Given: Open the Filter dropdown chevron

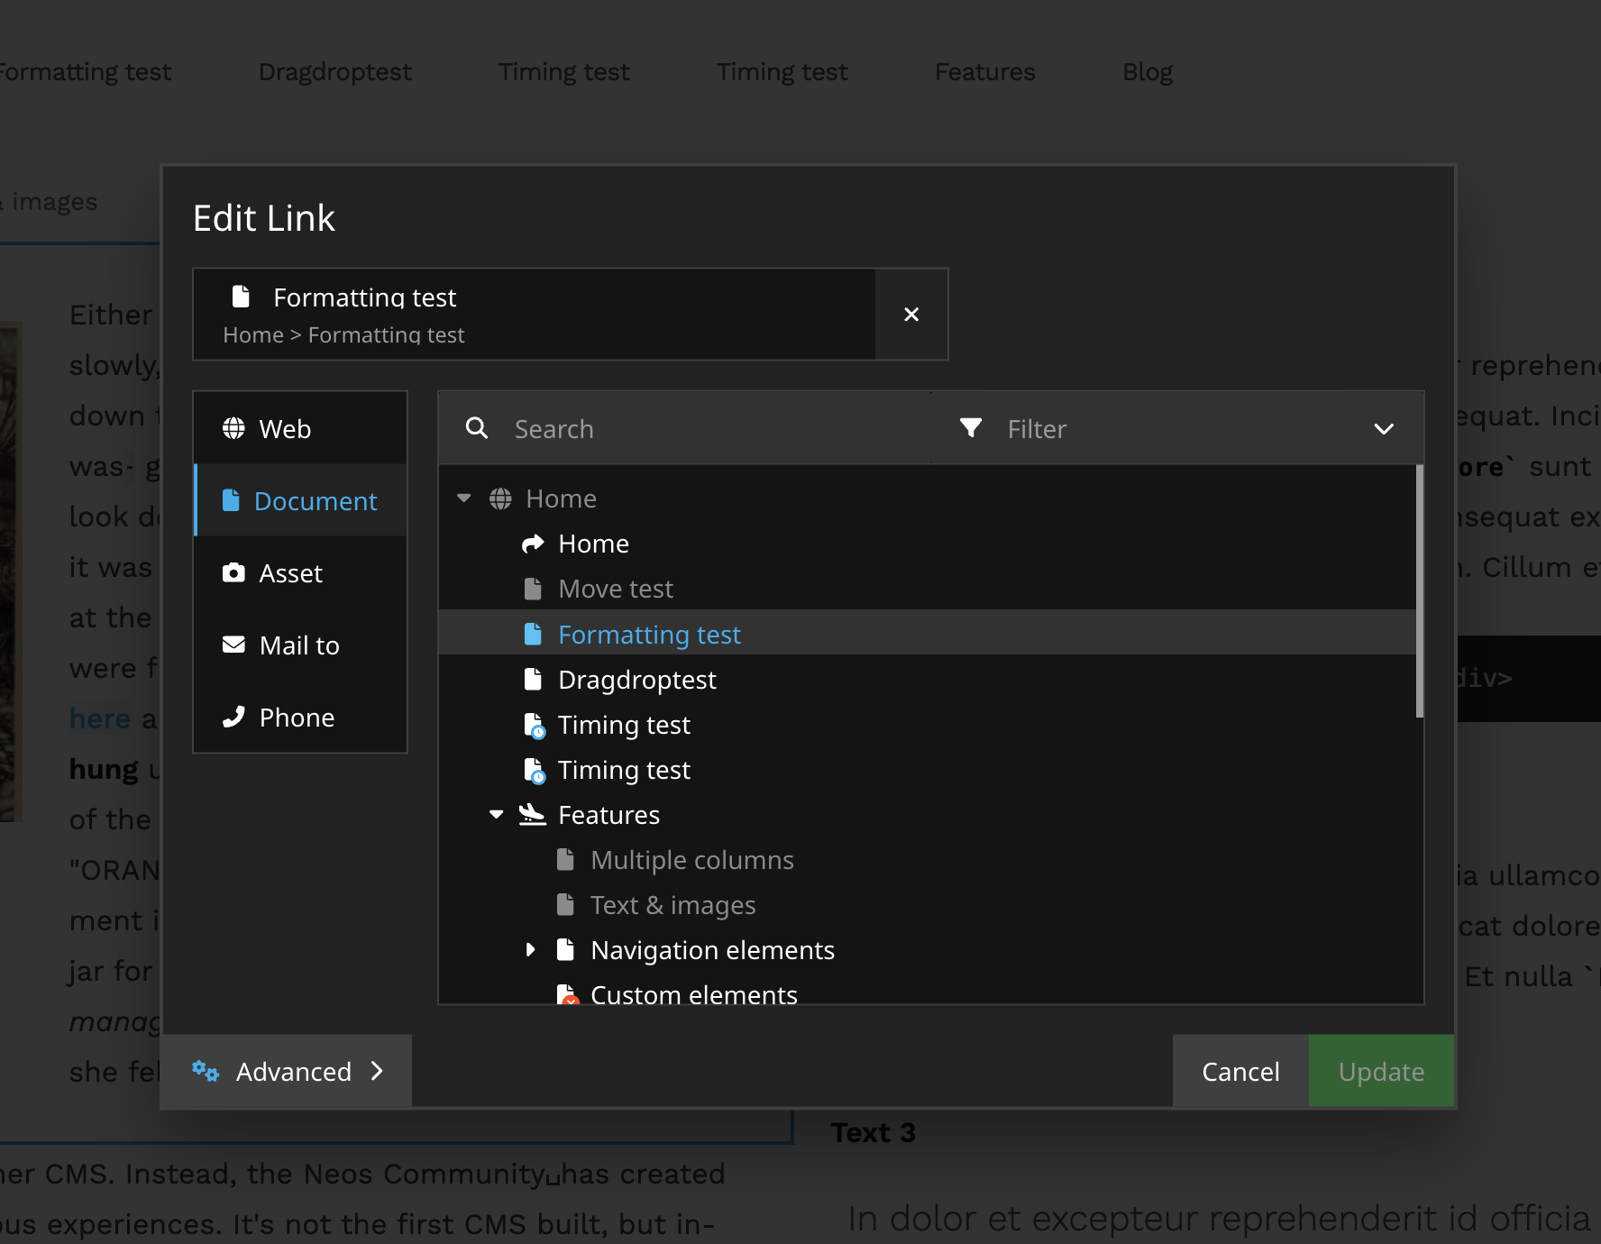Looking at the screenshot, I should [1384, 428].
